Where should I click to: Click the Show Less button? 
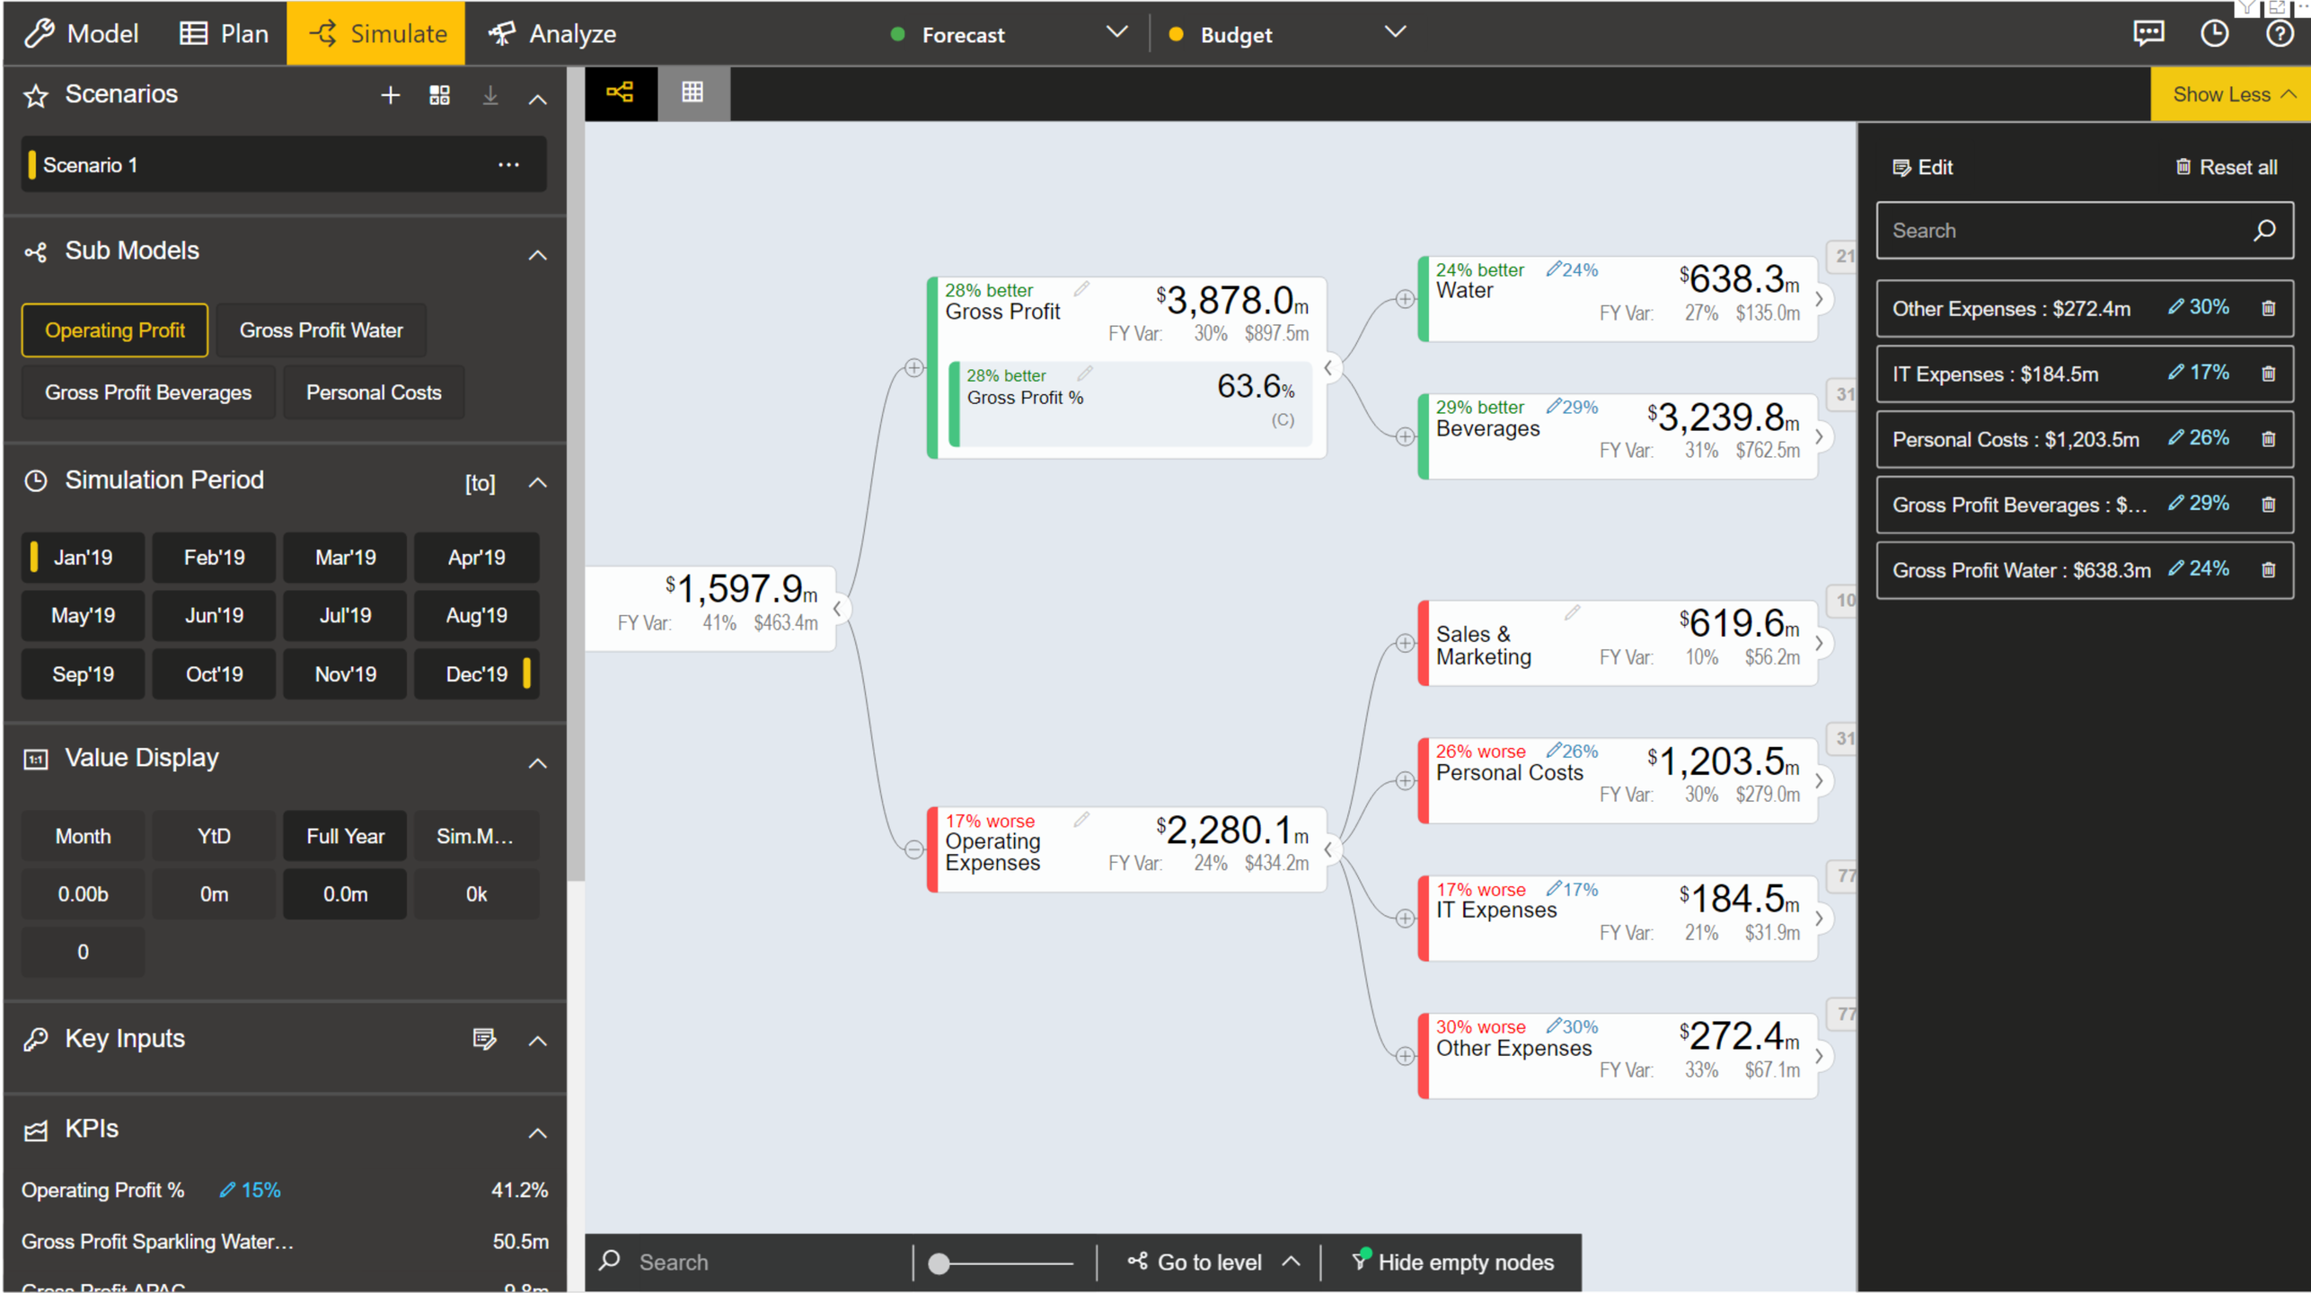[x=2231, y=94]
